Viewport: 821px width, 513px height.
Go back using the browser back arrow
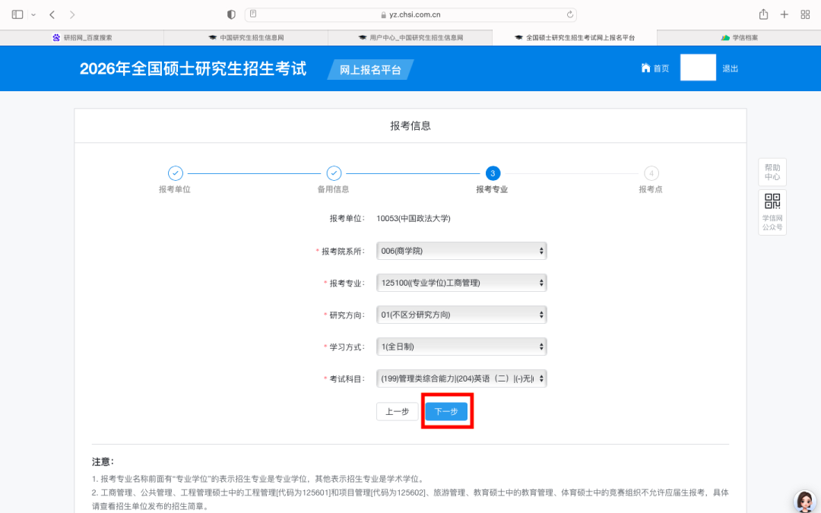pos(52,14)
